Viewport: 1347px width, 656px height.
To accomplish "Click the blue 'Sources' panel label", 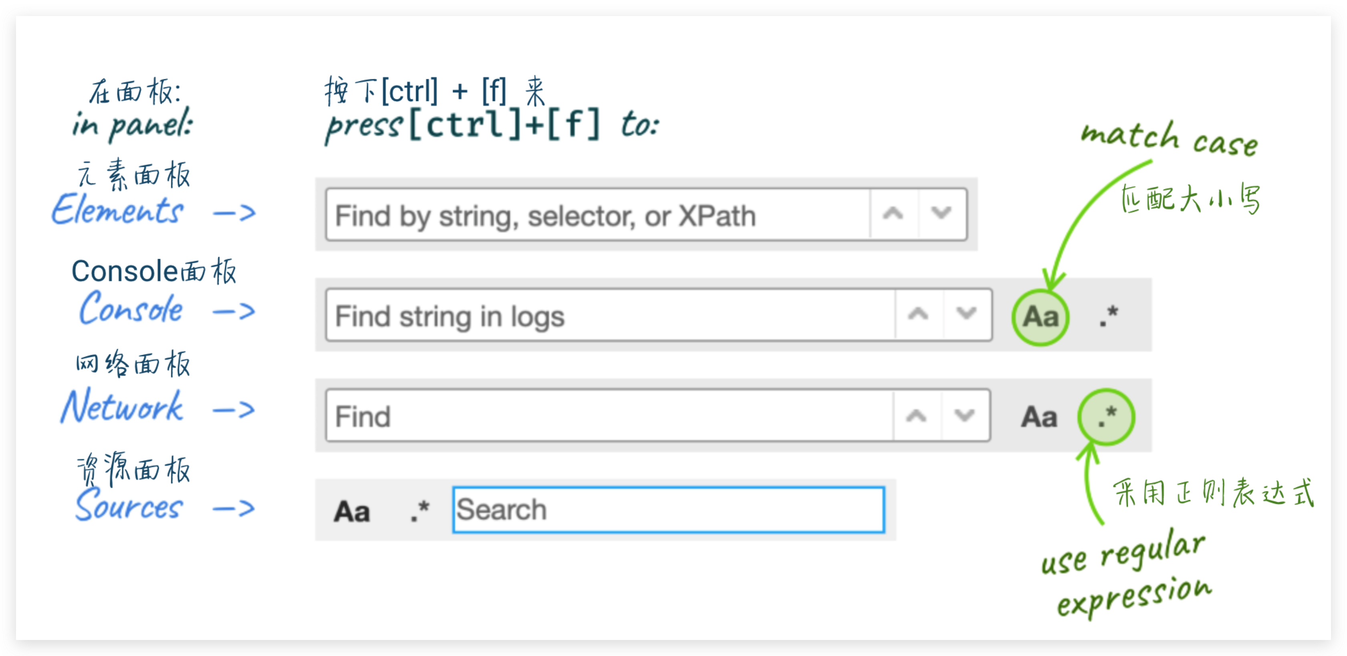I will 129,505.
